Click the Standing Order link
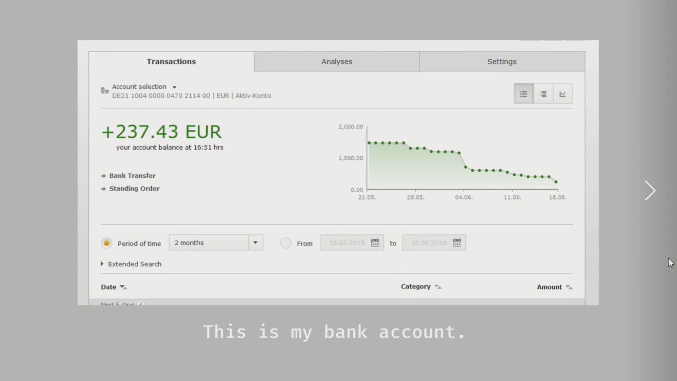Screen dimensions: 677x381 point(134,188)
